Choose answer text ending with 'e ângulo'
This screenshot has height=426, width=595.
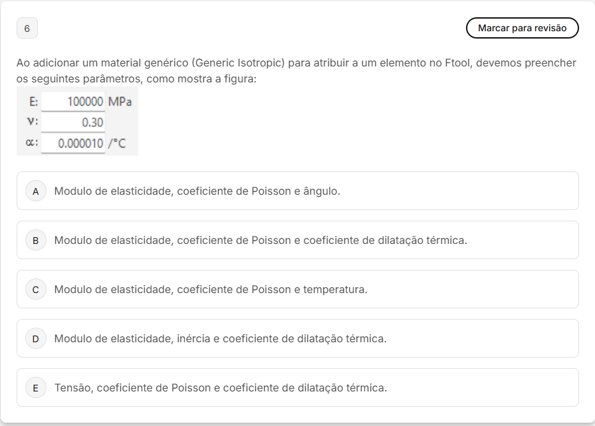tap(197, 191)
